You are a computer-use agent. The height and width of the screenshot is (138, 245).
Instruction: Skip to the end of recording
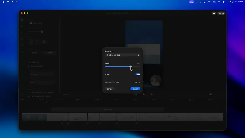tap(152, 94)
